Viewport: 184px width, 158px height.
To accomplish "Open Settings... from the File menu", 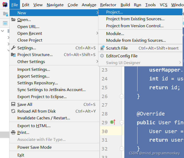I will (x=54, y=48).
